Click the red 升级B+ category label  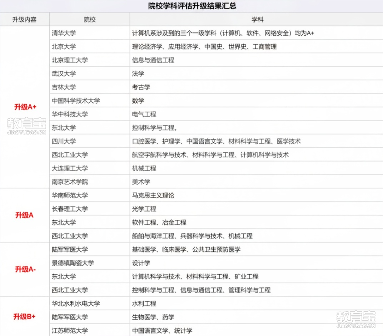tap(24, 316)
